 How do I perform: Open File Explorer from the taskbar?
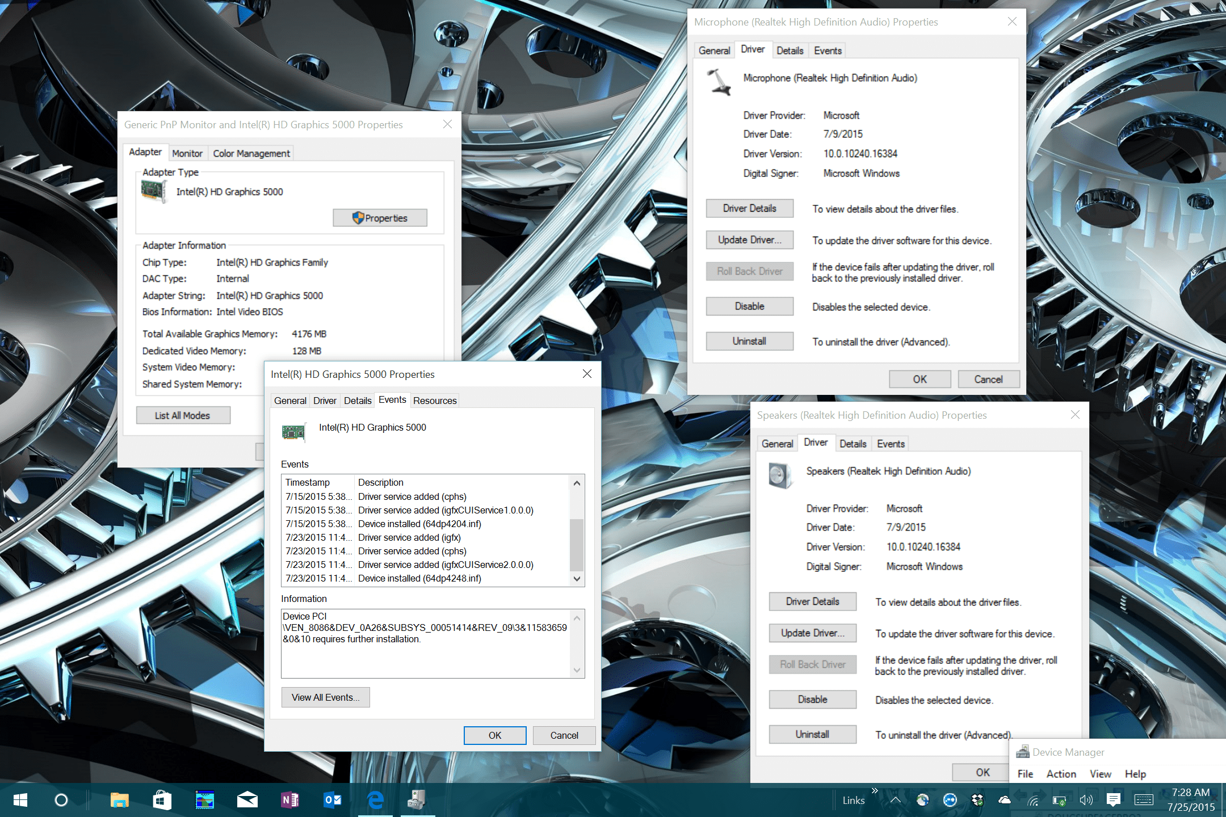(x=119, y=800)
